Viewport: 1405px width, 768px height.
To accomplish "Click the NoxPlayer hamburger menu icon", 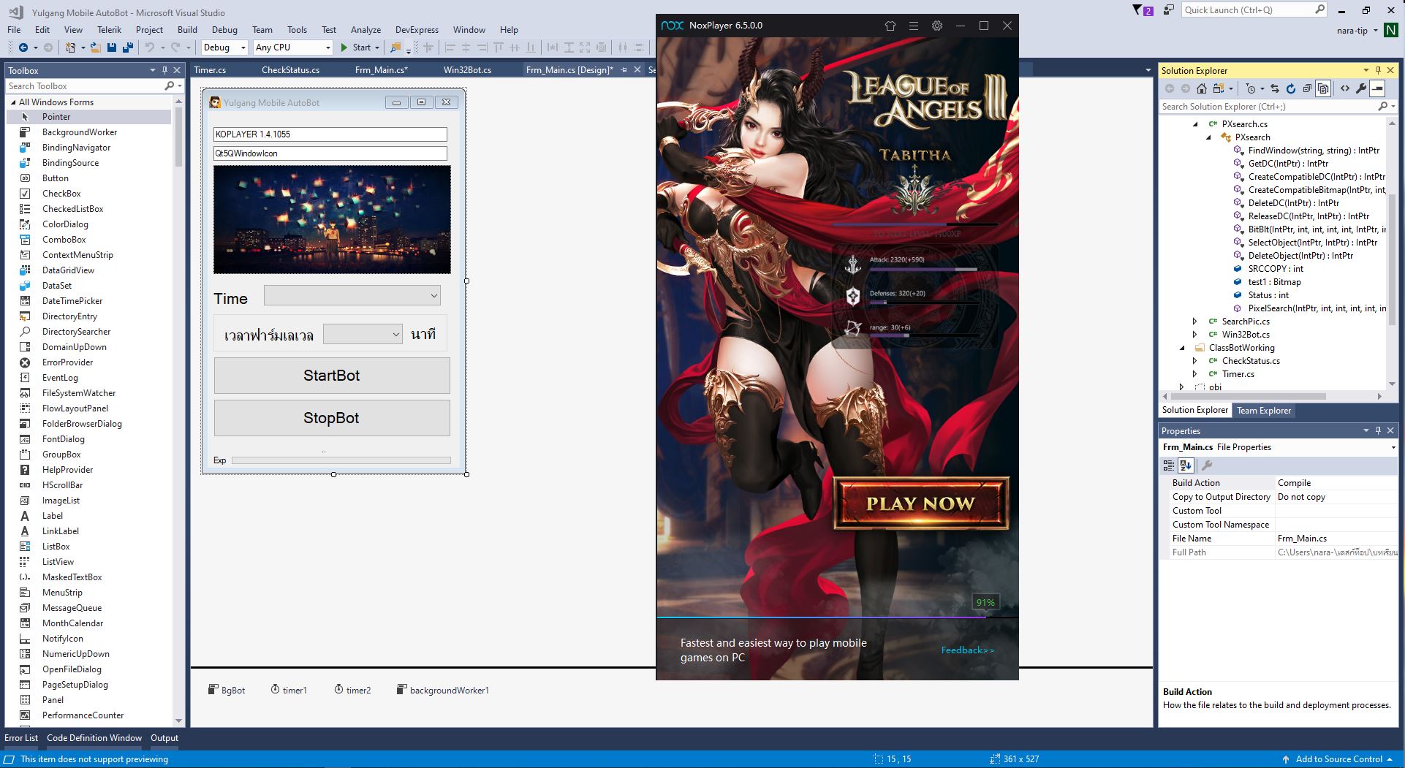I will coord(914,26).
